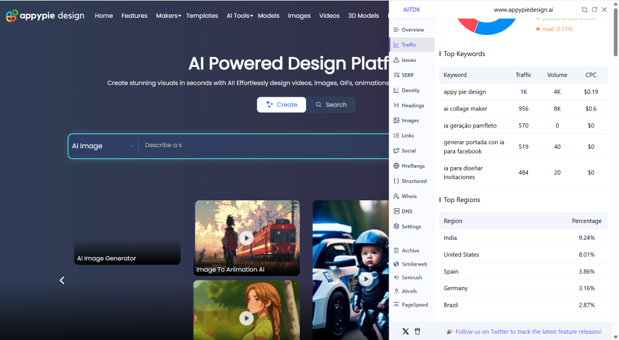Click the Links list icon in AITDK sidebar
Viewport: 619px width, 340px height.
[397, 135]
